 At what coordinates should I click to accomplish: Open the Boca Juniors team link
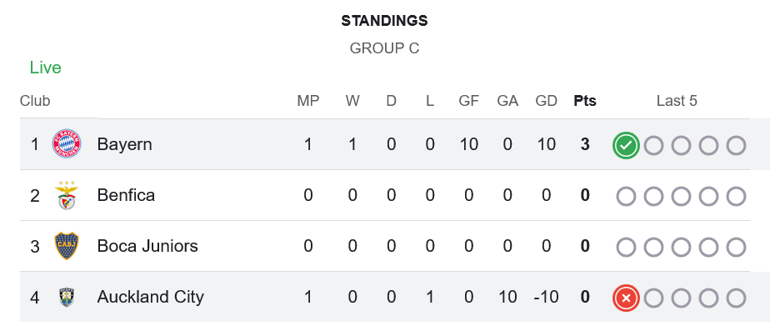(x=147, y=246)
